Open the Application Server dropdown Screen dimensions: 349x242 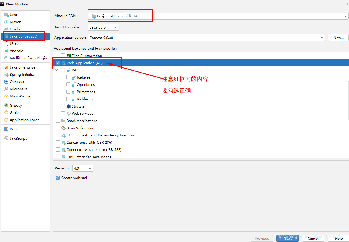pyautogui.click(x=206, y=38)
